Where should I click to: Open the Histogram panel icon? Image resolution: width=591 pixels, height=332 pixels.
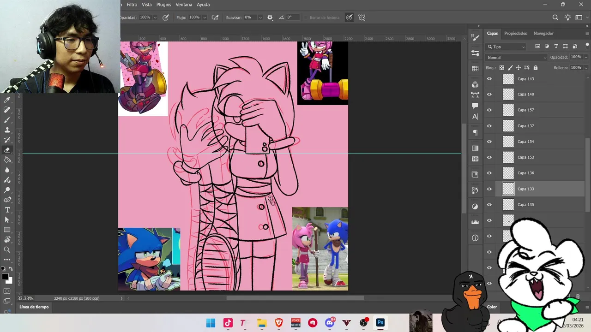point(475,222)
